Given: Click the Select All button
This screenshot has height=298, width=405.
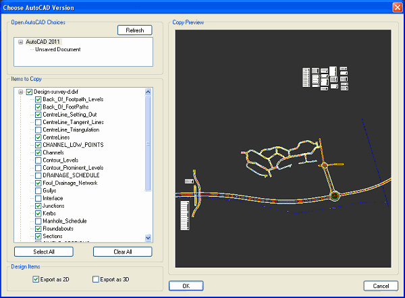Looking at the screenshot, I should pos(44,251).
